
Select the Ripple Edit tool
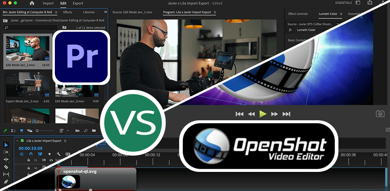point(6,159)
